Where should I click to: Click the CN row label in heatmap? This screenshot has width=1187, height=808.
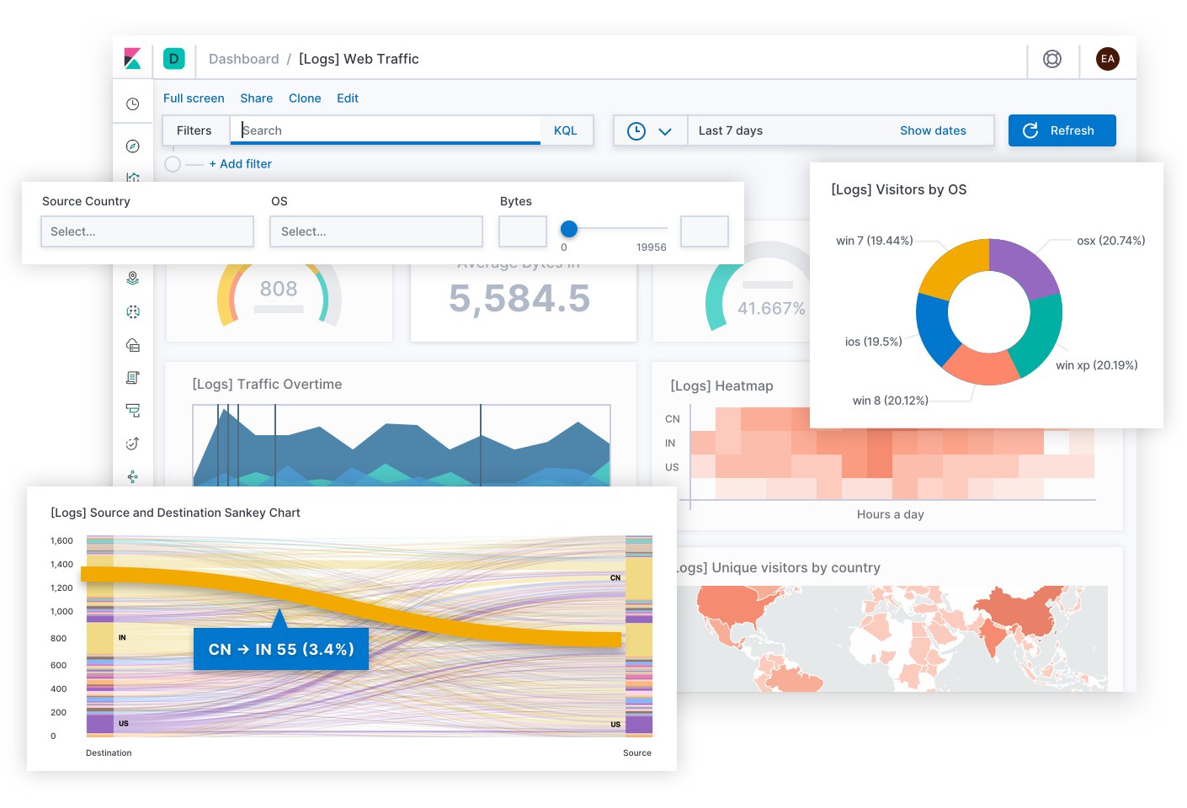[x=673, y=419]
